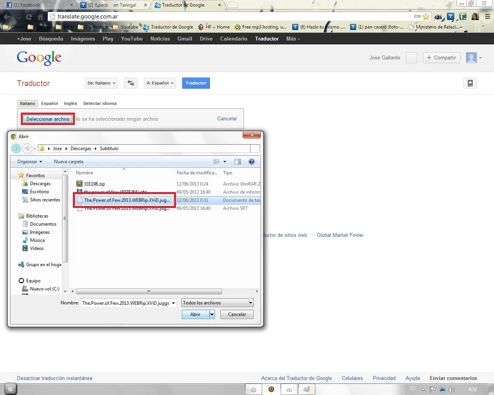Open the Action Center flag icon
The height and width of the screenshot is (395, 494).
(x=433, y=390)
